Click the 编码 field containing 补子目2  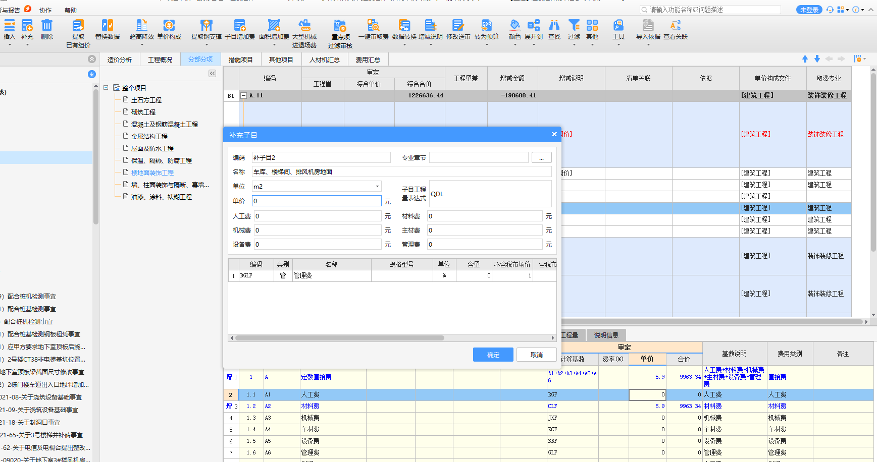click(x=321, y=158)
